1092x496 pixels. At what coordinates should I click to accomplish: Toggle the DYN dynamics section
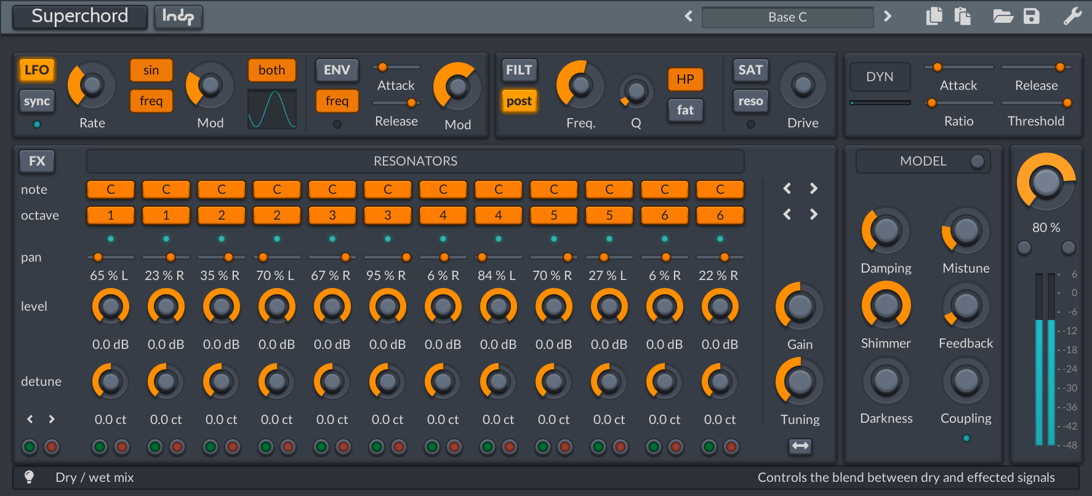[880, 77]
